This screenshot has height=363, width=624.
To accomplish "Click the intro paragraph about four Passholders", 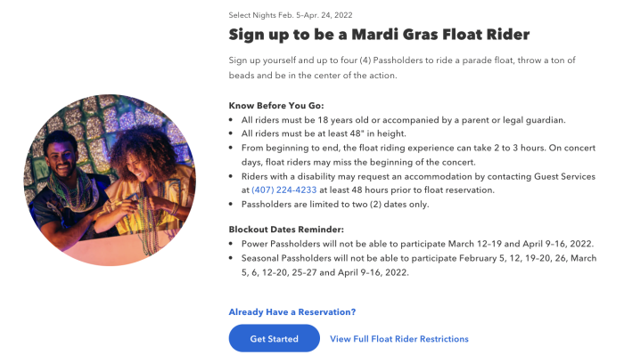I will pos(402,68).
